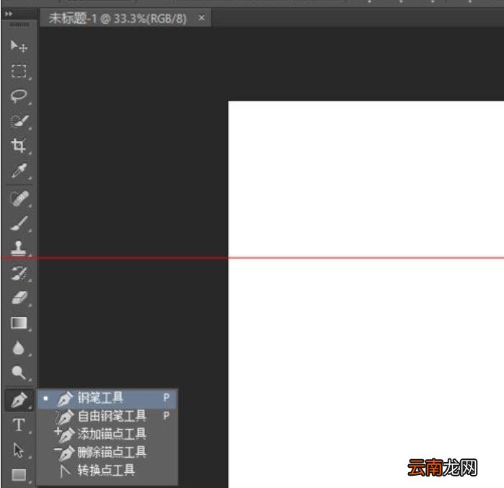The width and height of the screenshot is (504, 488).
Task: Select the Dodge tool
Action: (18, 373)
